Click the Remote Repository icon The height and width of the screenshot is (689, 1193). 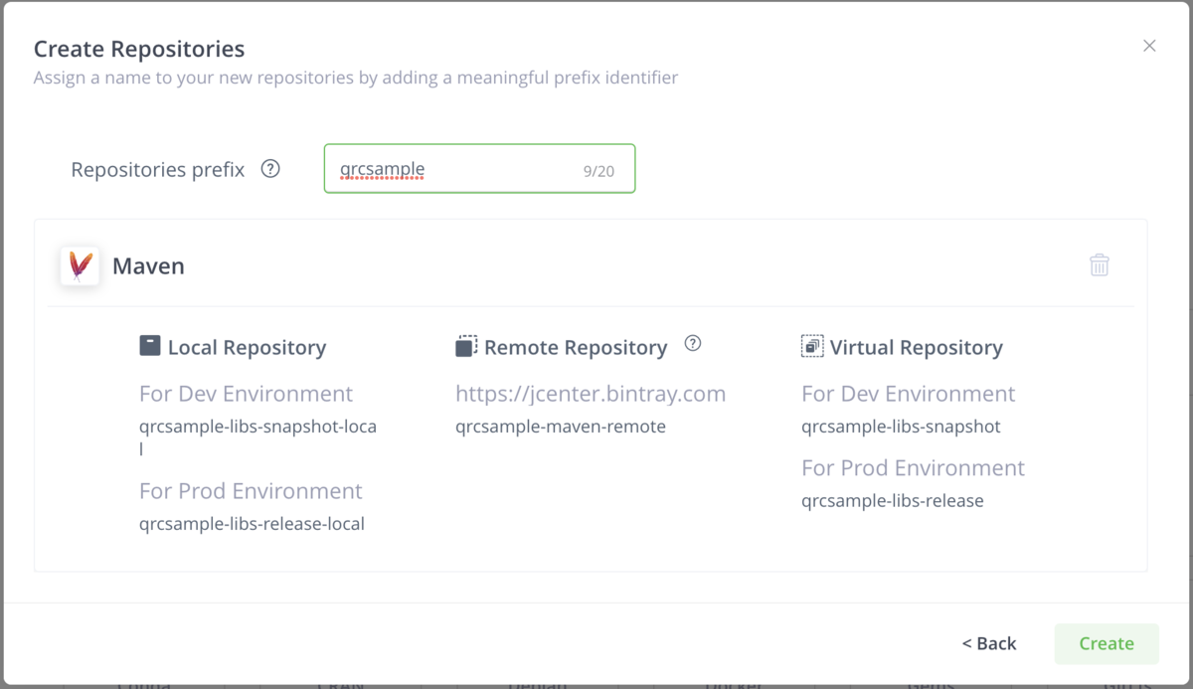point(466,346)
